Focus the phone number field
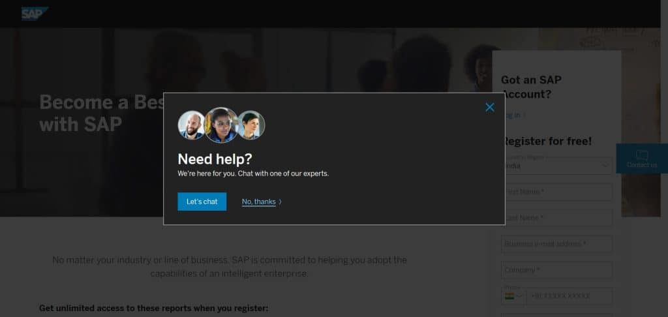Image resolution: width=668 pixels, height=317 pixels. point(569,296)
